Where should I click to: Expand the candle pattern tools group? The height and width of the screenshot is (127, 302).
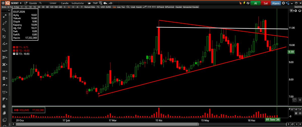[x=4, y=71]
